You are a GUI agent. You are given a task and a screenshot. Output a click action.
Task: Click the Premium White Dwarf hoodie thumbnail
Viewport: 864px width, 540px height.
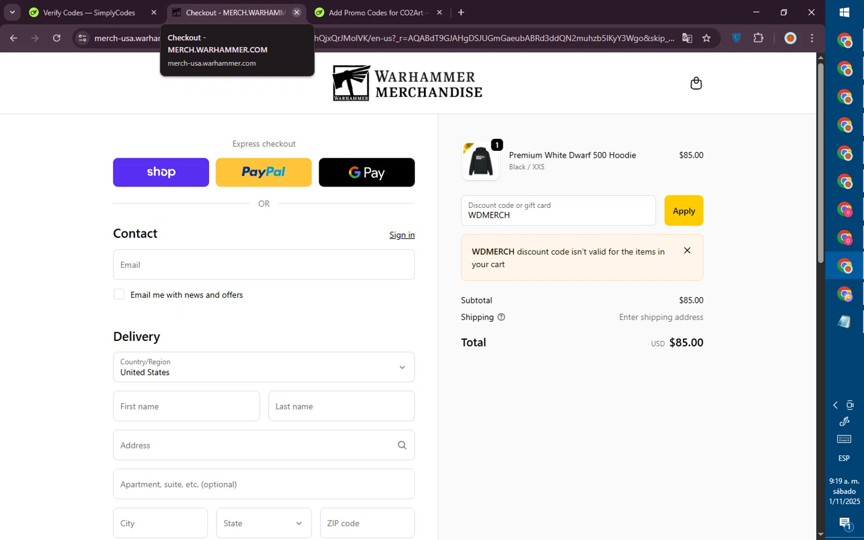pyautogui.click(x=480, y=161)
